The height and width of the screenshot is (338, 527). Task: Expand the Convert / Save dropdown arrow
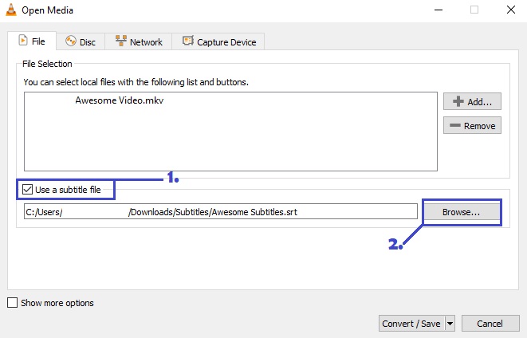click(x=450, y=324)
